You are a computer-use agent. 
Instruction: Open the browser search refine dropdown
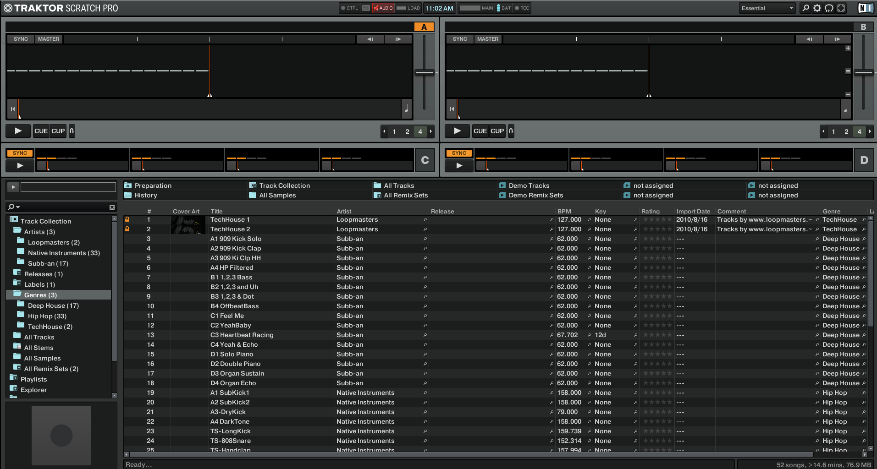(14, 207)
